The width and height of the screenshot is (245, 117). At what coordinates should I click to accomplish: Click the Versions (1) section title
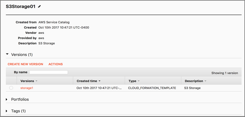(x=22, y=55)
